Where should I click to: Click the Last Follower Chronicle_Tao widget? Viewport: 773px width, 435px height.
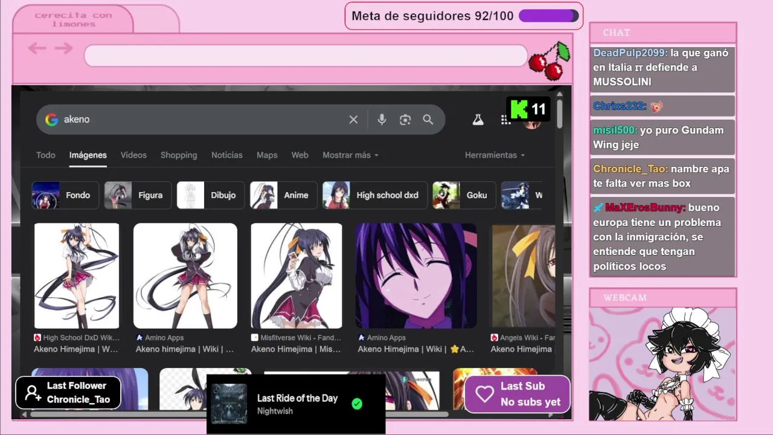tap(68, 393)
